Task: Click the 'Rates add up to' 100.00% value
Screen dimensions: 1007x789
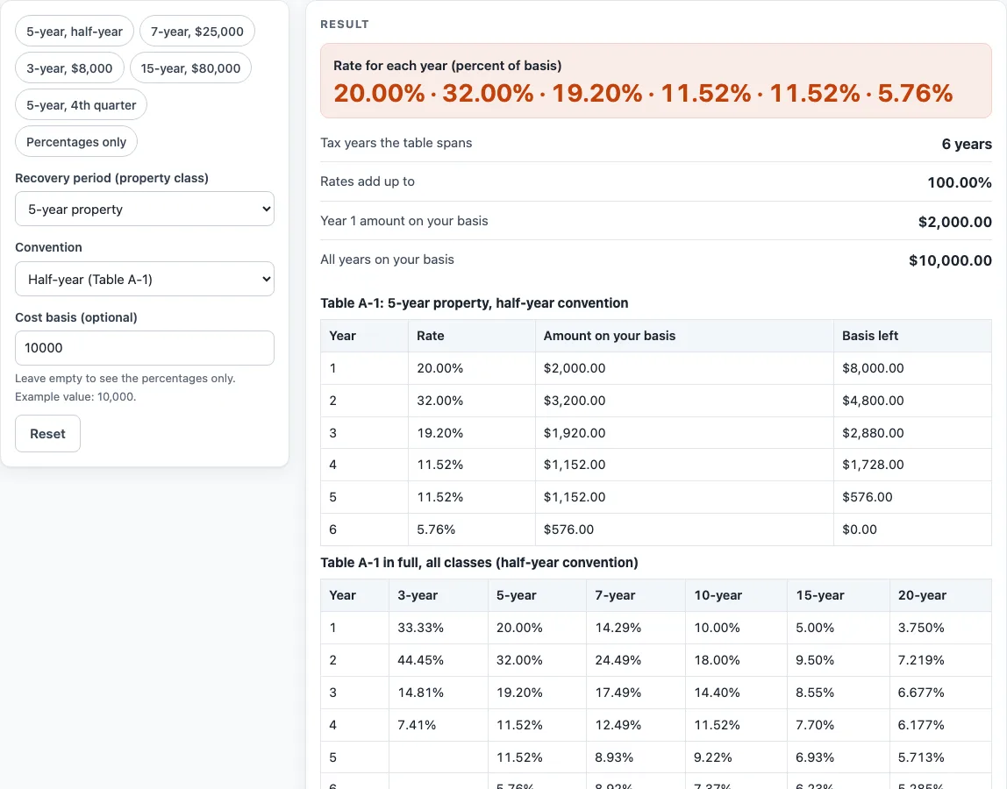Action: (959, 182)
